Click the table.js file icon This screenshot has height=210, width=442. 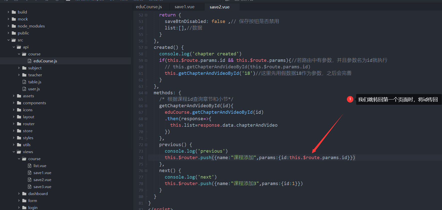pyautogui.click(x=24, y=82)
